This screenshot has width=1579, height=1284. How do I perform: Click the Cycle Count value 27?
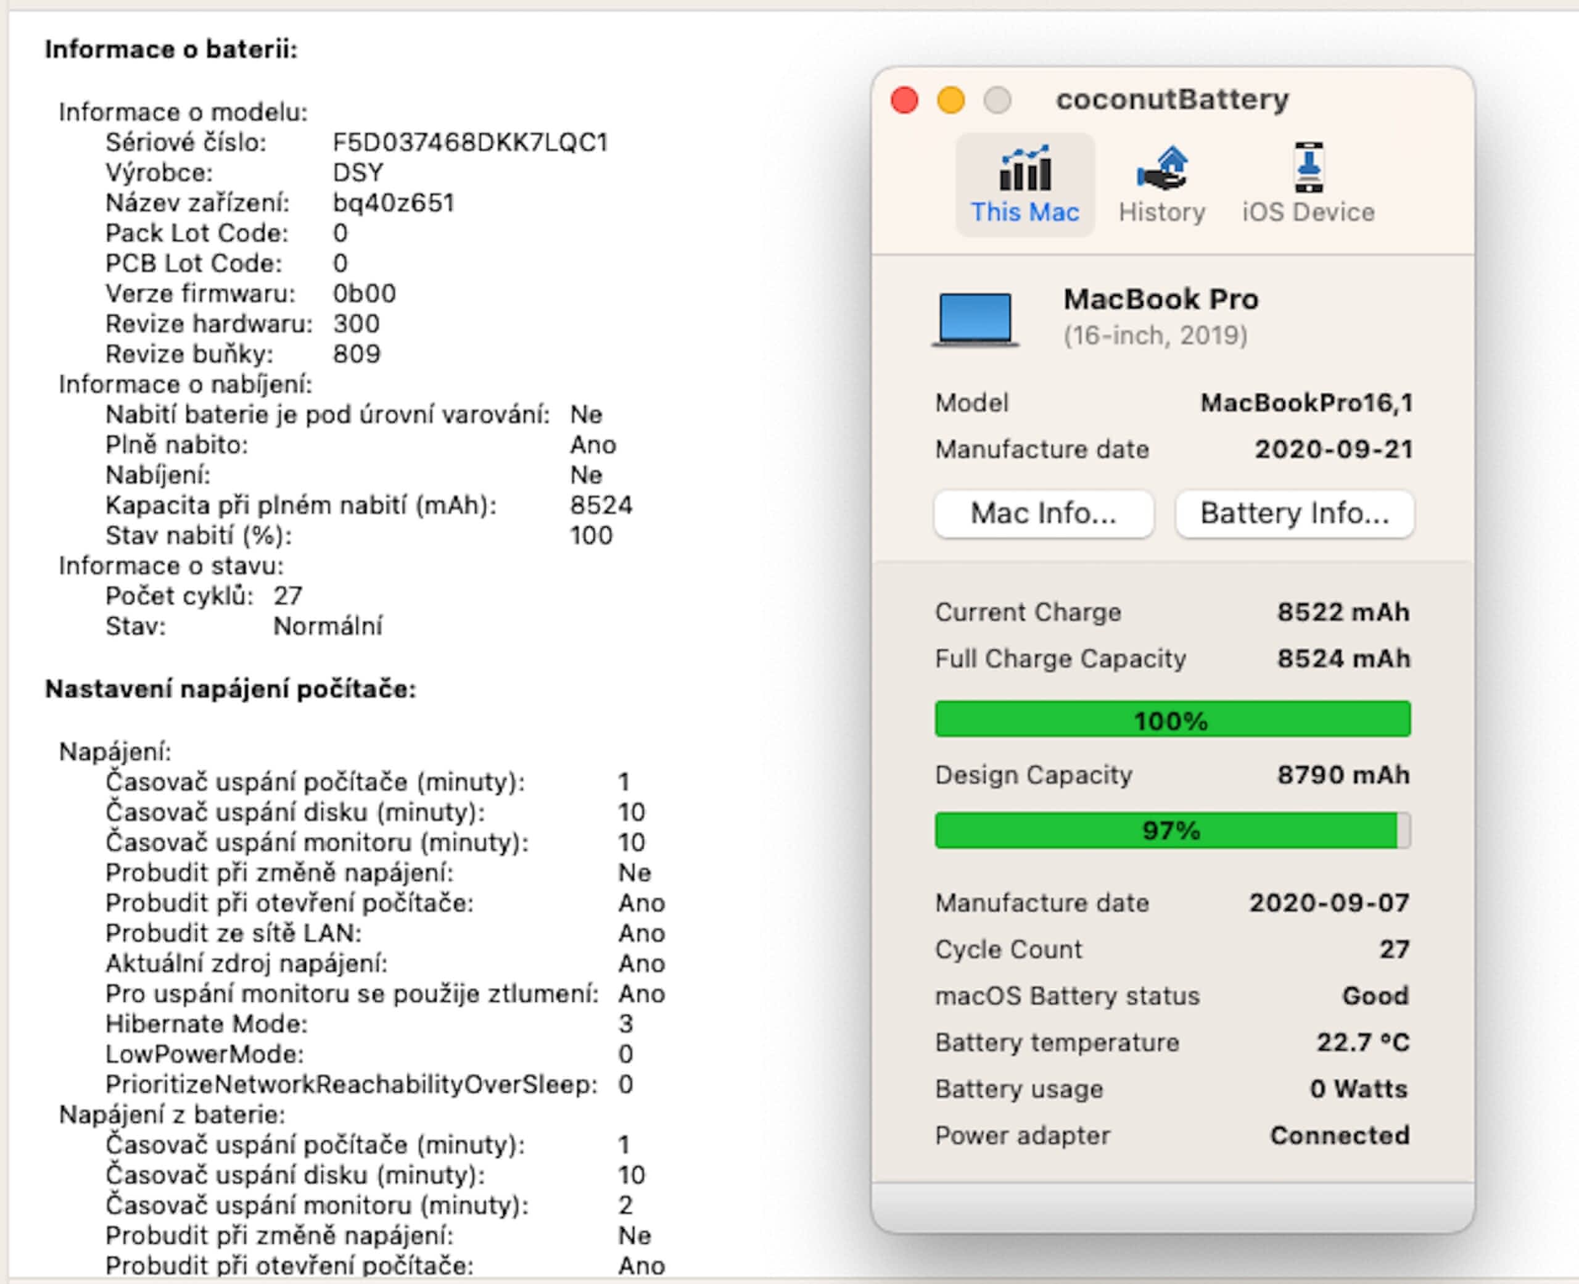[1394, 949]
